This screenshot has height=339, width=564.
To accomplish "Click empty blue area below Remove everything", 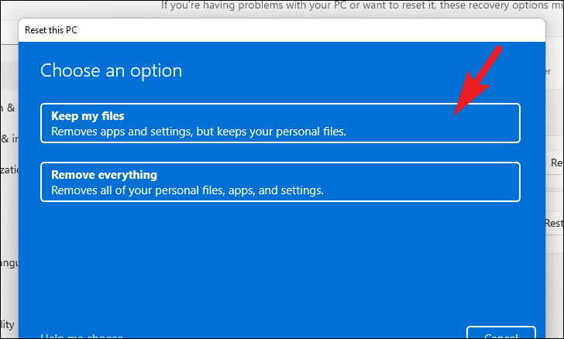I will [280, 255].
